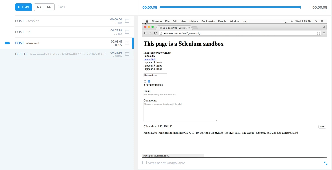Screen dimensions: 332x170
Task: Tick the checkbox for POST element
Action: click(127, 43)
